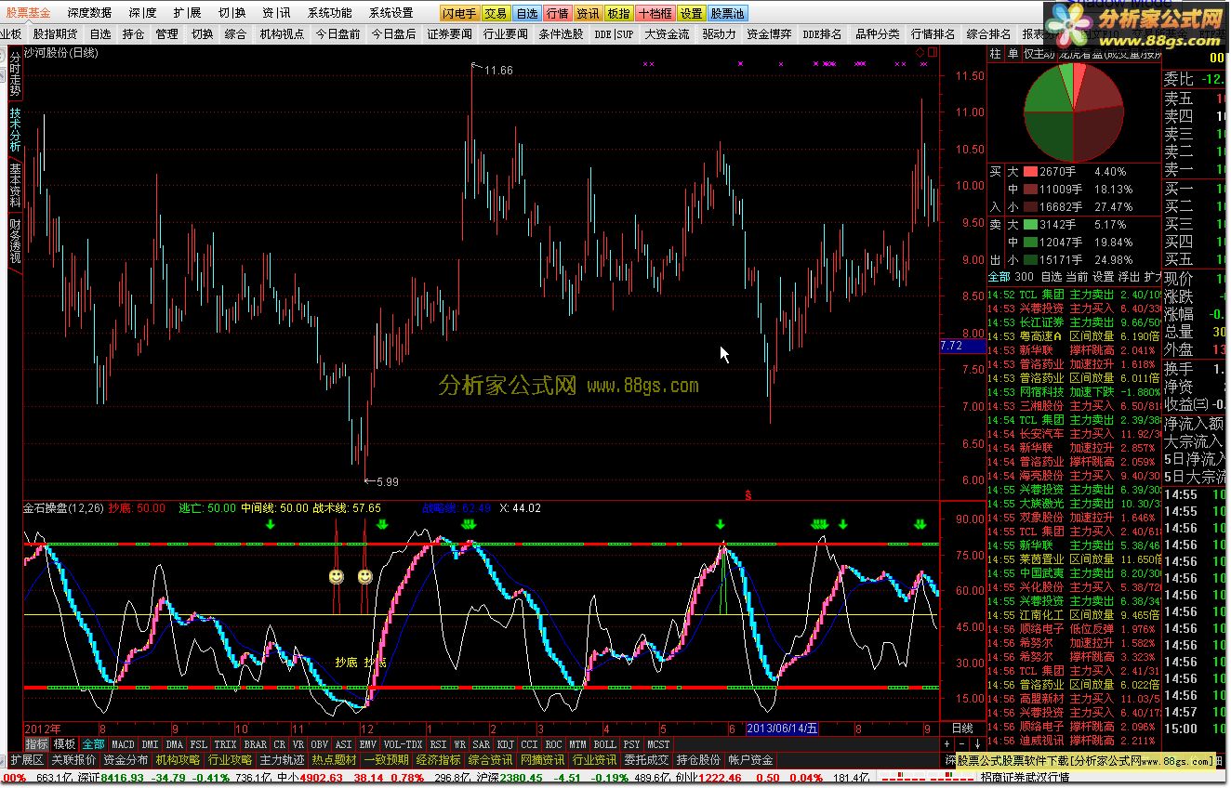Open the blue 行情 quotes button
Screen dimensions: 1231x788
click(557, 13)
